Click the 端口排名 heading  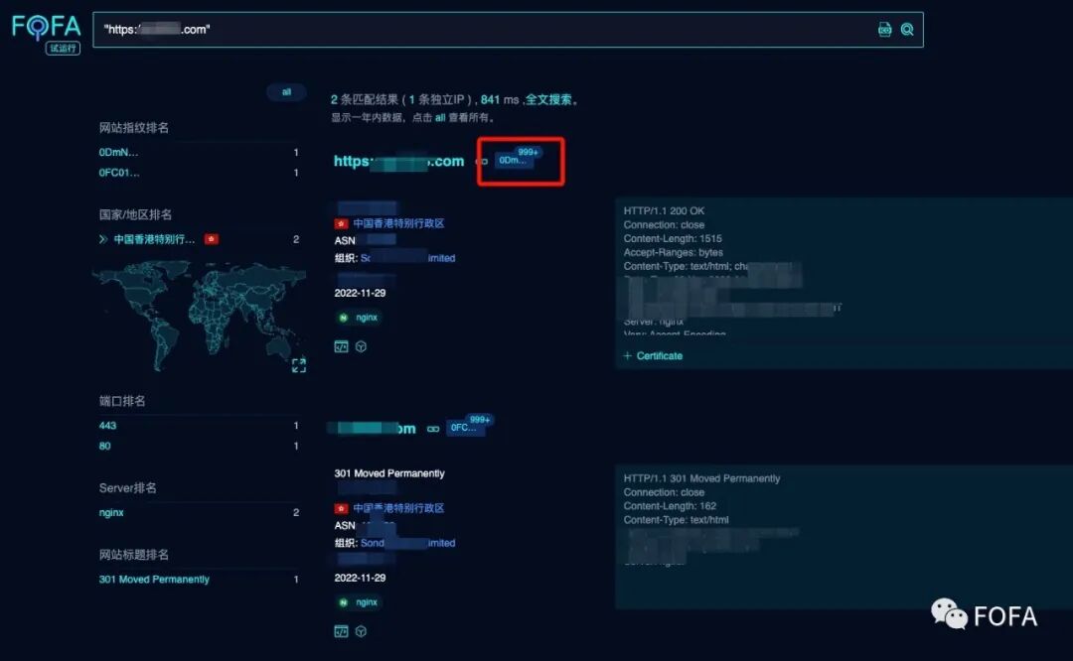tap(122, 401)
